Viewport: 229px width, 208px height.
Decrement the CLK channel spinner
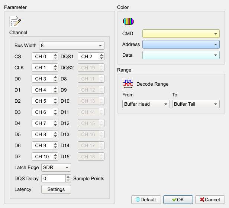[55, 69]
